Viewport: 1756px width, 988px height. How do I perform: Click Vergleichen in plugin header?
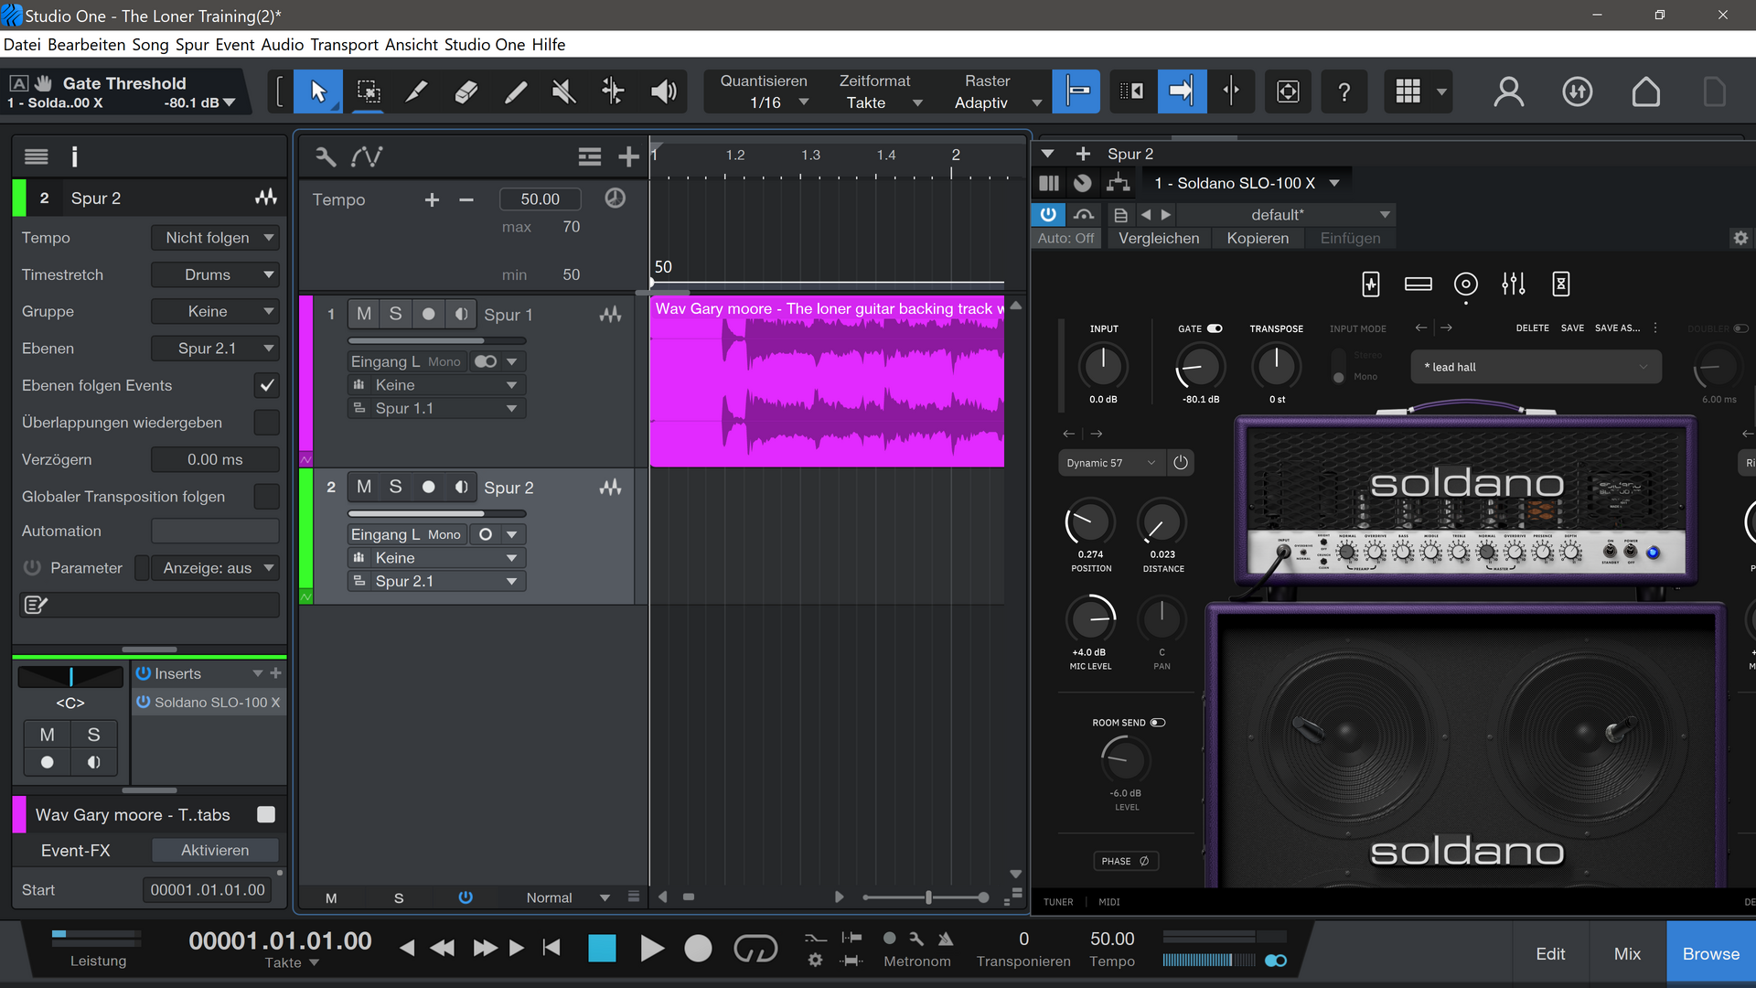click(1159, 238)
